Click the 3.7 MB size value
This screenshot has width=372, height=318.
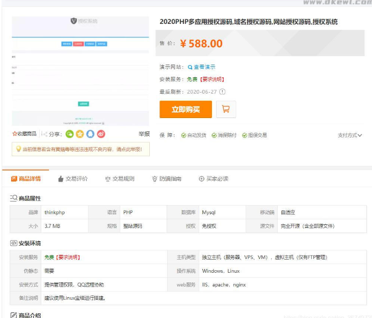point(52,226)
